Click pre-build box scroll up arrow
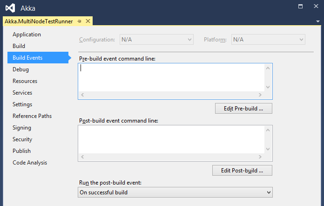The width and height of the screenshot is (324, 206). [268, 68]
